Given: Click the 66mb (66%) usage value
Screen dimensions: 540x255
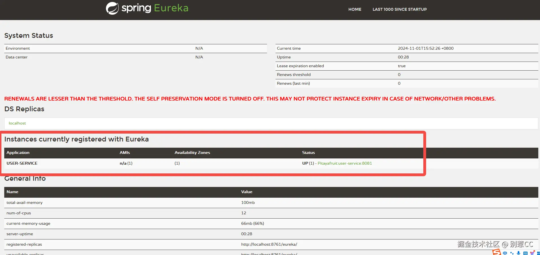Looking at the screenshot, I should (253, 223).
